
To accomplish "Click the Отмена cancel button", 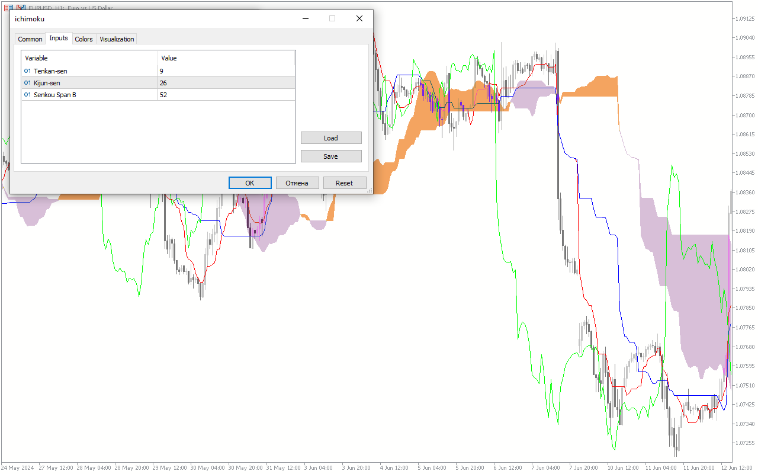I will (297, 183).
